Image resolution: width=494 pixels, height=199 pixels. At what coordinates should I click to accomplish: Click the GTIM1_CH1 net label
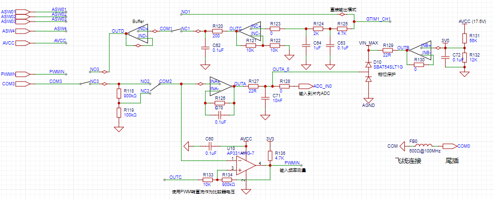pos(378,19)
